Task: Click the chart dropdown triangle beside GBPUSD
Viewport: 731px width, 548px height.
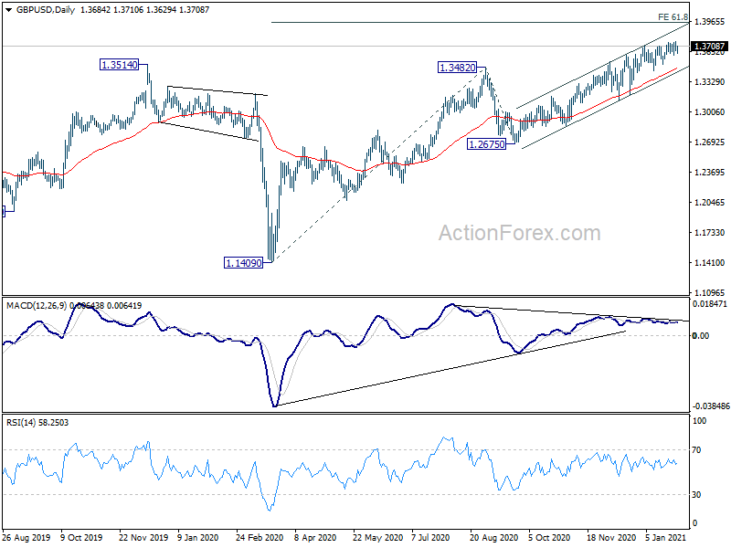Action: point(9,10)
